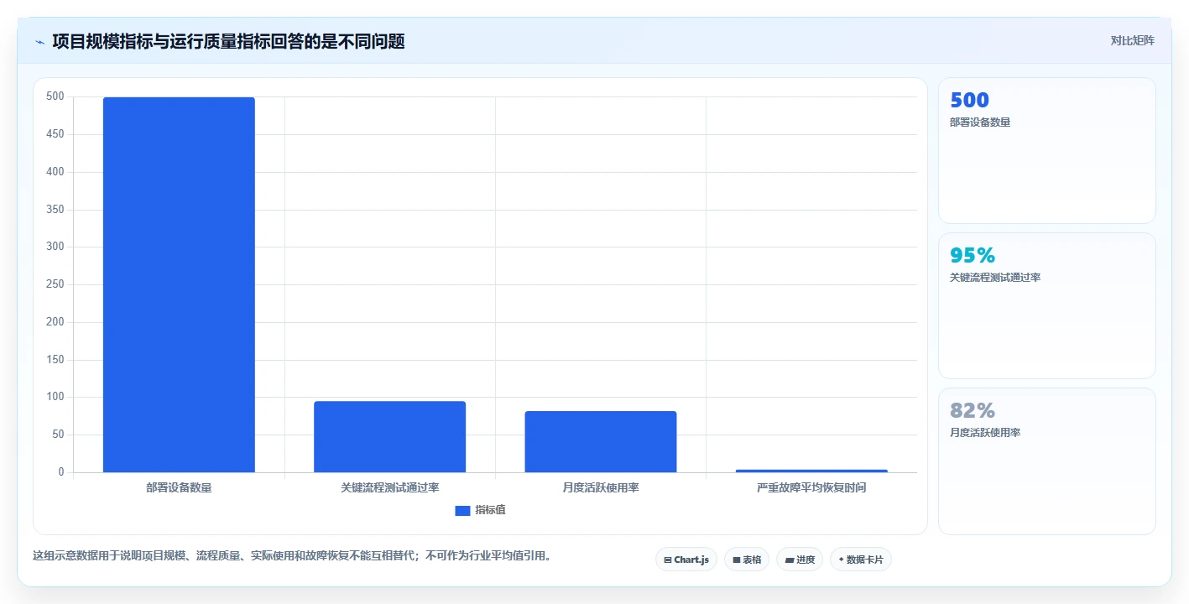
Task: Click the 月度活跃使用率 bar
Action: [x=600, y=441]
